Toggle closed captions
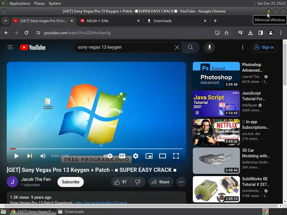The width and height of the screenshot is (287, 215). (122, 156)
